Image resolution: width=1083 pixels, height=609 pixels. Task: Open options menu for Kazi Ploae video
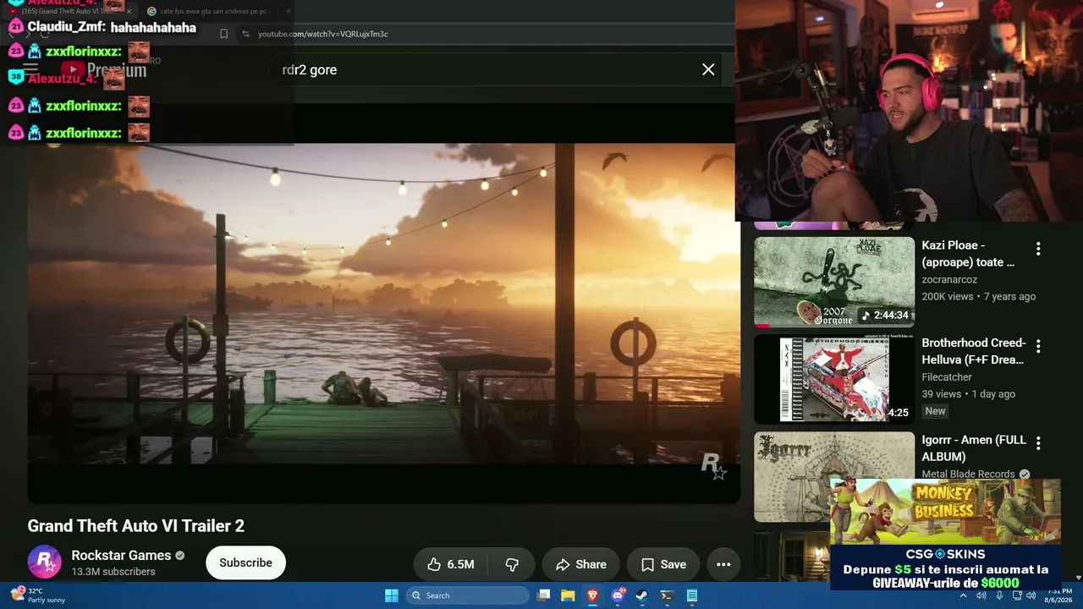pos(1038,249)
